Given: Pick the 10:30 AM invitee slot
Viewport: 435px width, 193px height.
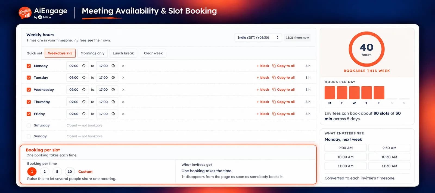Looking at the screenshot, I should tap(389, 157).
